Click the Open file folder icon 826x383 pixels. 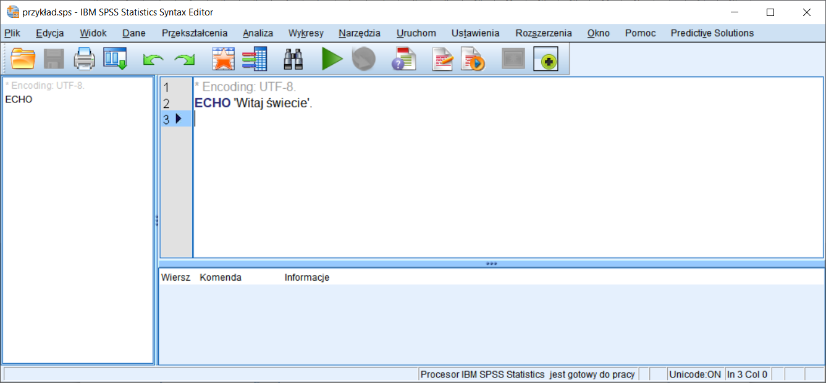(23, 59)
